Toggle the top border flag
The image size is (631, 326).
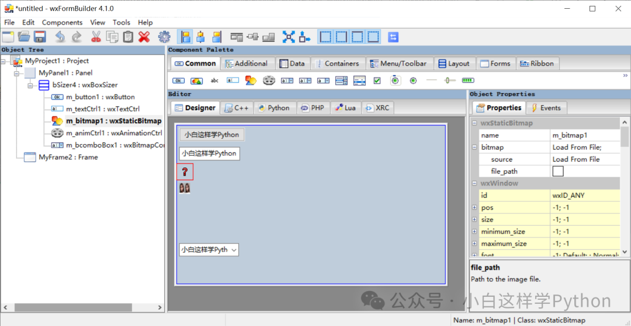tap(358, 37)
